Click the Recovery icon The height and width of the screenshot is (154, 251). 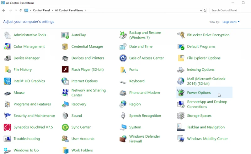point(65,104)
